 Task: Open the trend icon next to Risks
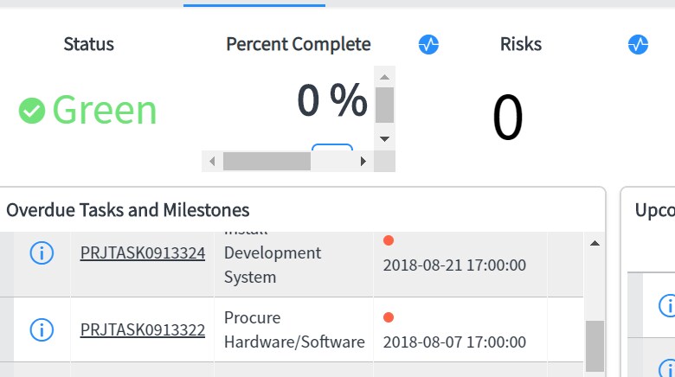638,45
